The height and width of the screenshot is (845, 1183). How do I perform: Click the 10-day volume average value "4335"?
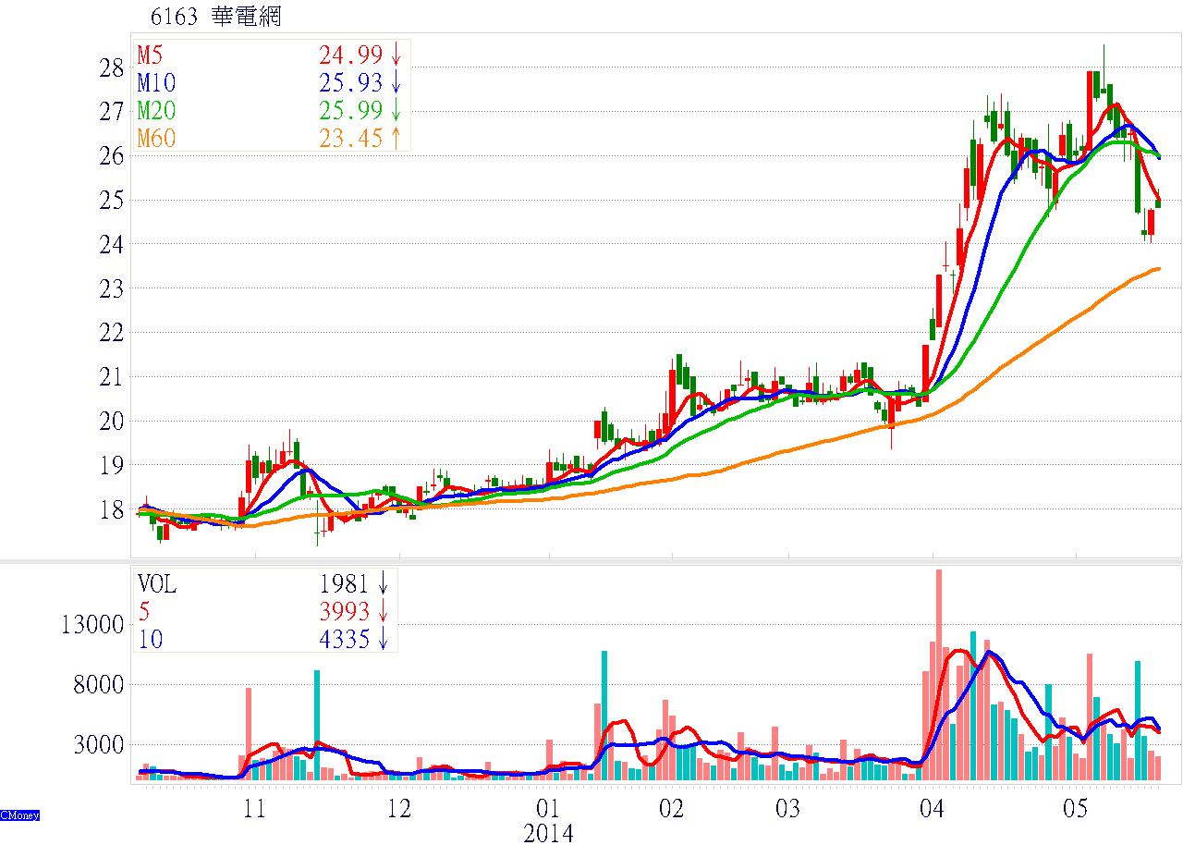pos(345,639)
